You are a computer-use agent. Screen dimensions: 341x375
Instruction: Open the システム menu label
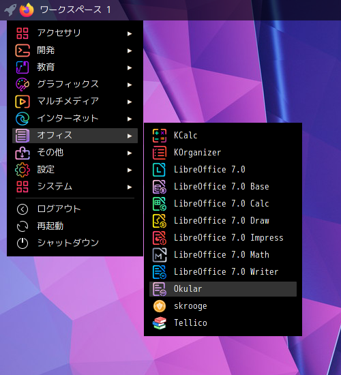pos(55,187)
